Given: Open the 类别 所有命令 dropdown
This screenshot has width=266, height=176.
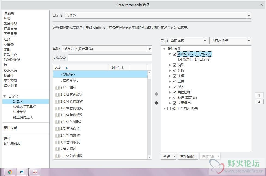Looking at the screenshot, I should (x=149, y=49).
